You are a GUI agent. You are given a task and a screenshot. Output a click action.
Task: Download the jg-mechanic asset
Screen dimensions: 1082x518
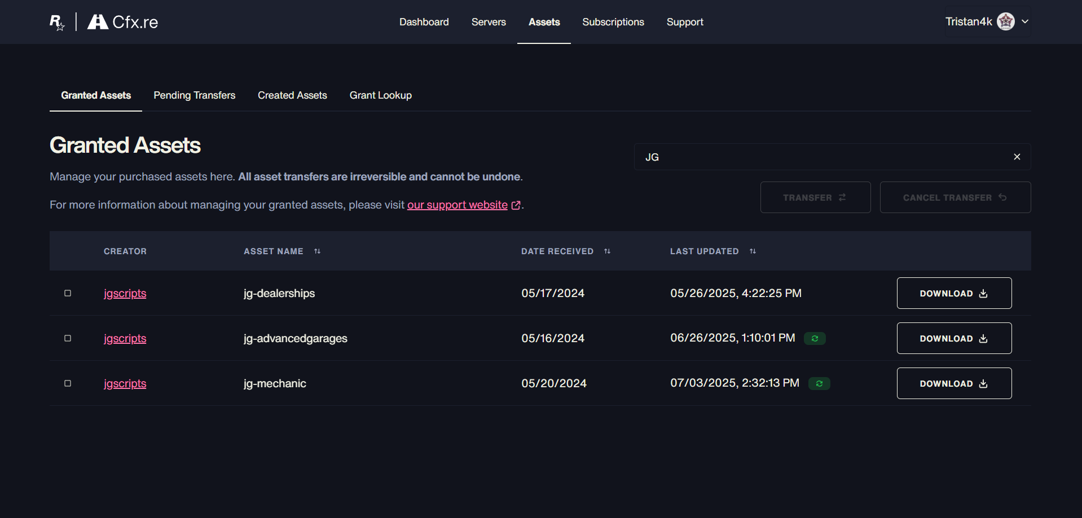pos(954,383)
